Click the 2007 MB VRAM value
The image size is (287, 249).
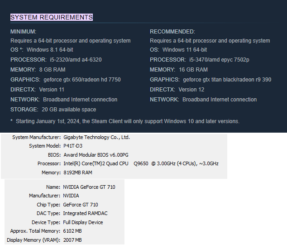point(72,240)
